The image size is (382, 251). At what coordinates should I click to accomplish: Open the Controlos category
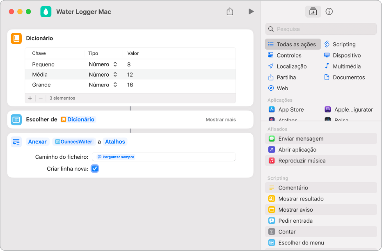(x=285, y=55)
